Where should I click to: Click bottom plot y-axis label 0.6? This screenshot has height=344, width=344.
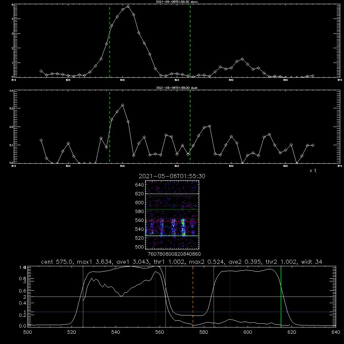coord(23,291)
